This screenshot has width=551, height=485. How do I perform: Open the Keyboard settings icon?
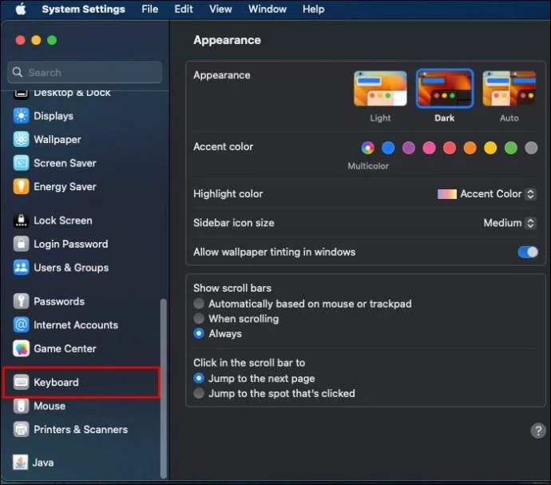click(x=21, y=382)
